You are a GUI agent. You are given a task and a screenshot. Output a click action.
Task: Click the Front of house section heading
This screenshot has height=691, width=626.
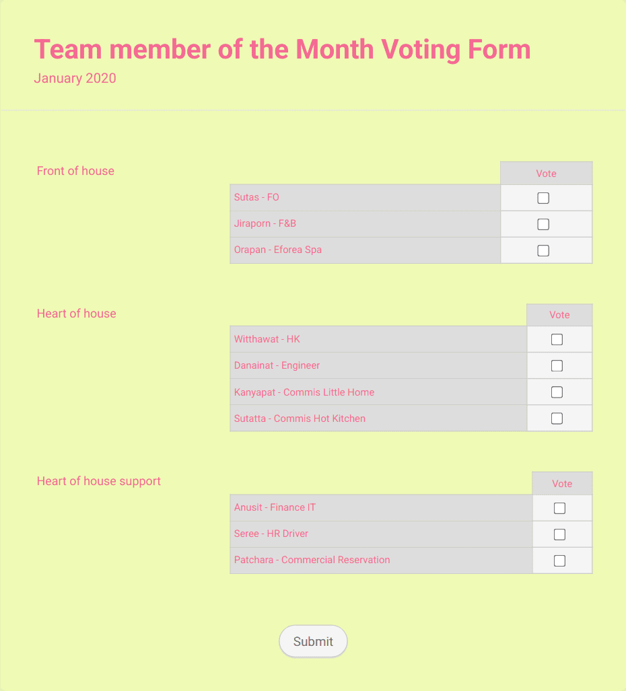click(x=75, y=171)
